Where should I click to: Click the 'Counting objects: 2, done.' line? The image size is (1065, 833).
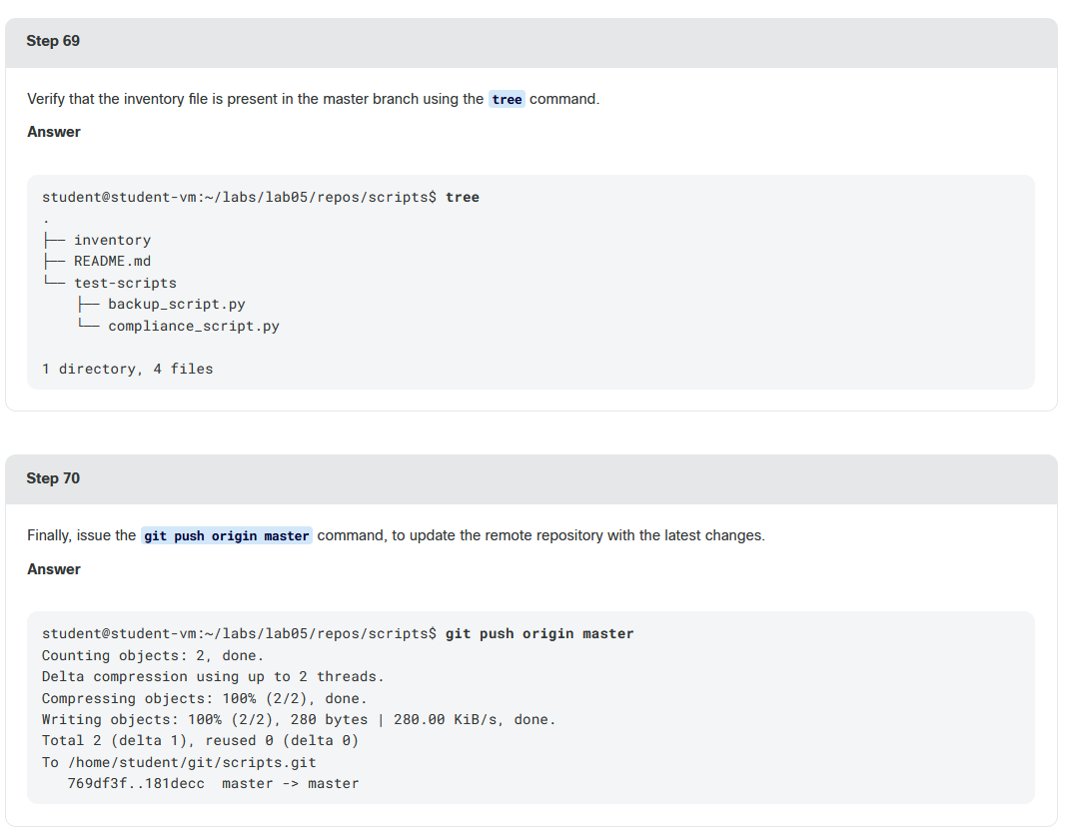(153, 655)
